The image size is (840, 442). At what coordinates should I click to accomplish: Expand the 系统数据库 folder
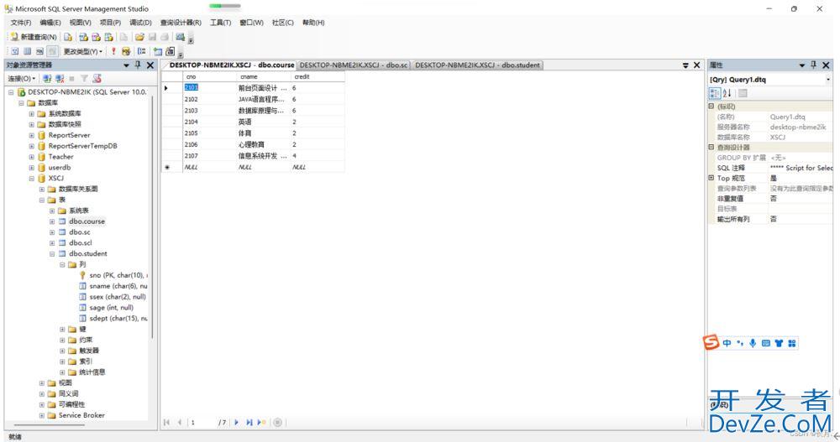pyautogui.click(x=32, y=113)
